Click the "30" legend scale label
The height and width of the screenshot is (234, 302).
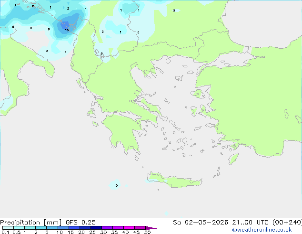point(103,232)
